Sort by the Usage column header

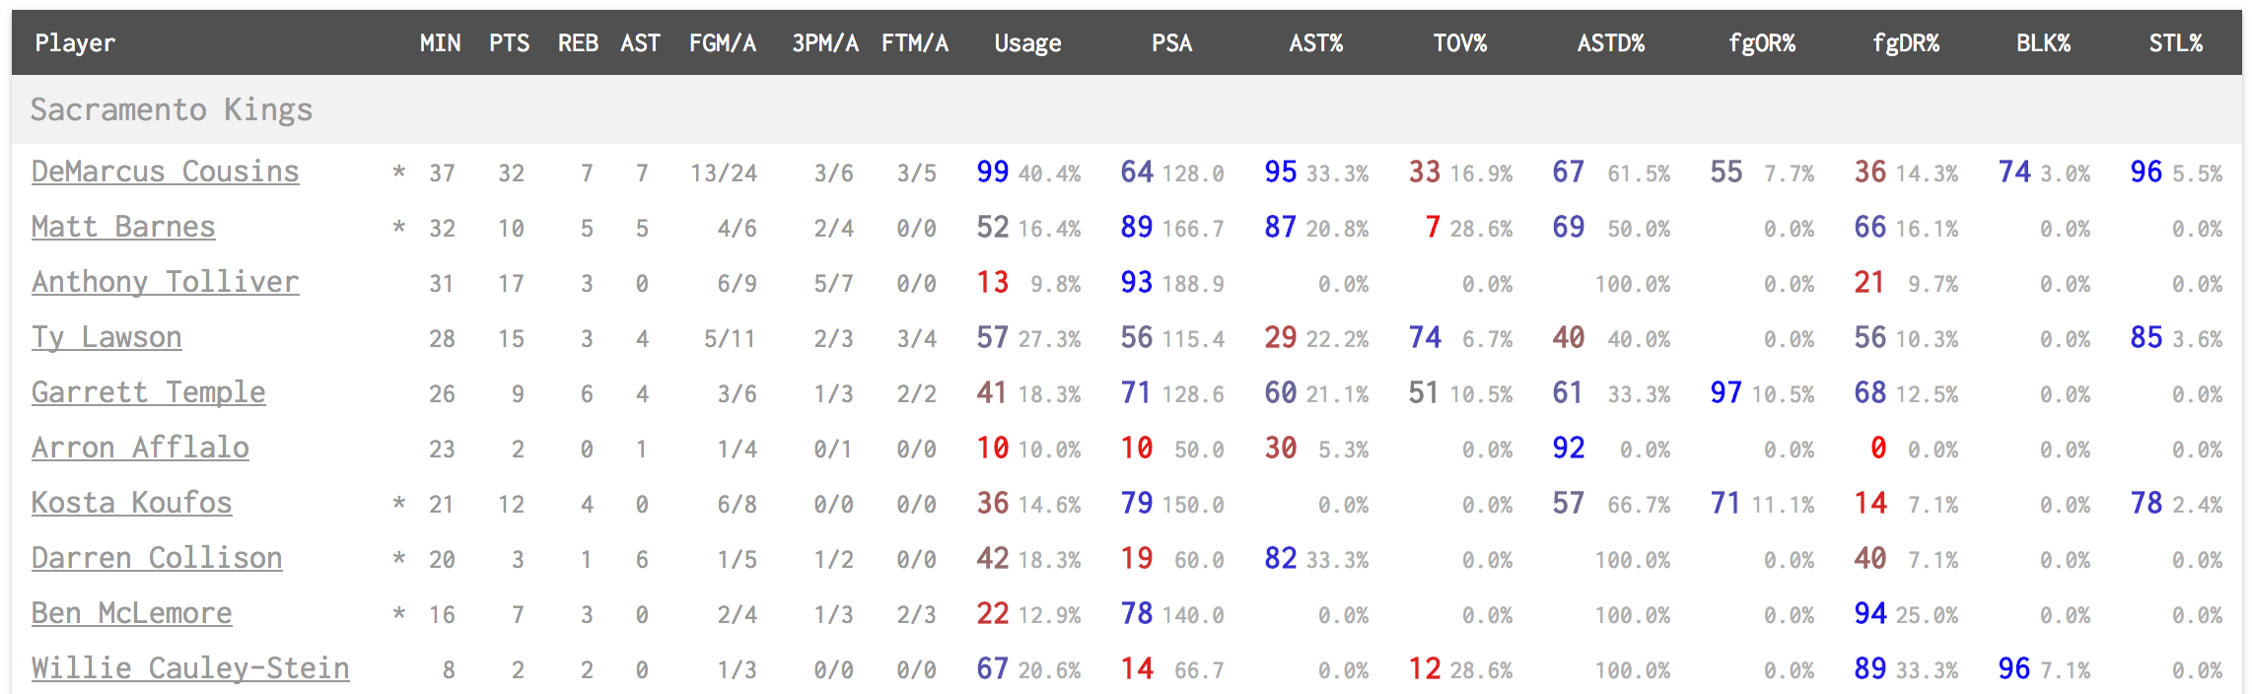click(x=1027, y=43)
